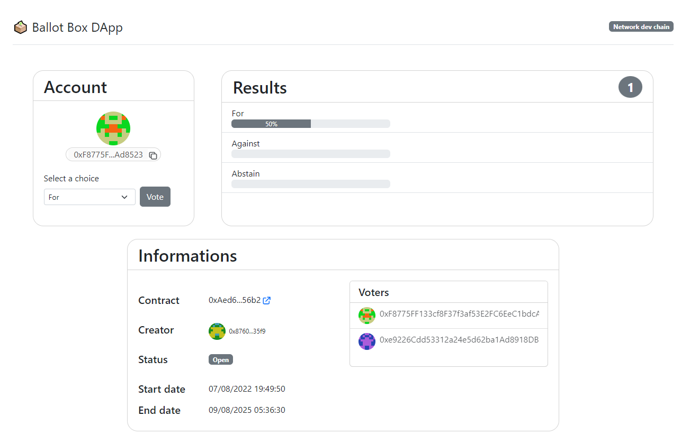Select the voter address starting 0xF8775FF
Screen dimensions: 699x444
(x=459, y=314)
